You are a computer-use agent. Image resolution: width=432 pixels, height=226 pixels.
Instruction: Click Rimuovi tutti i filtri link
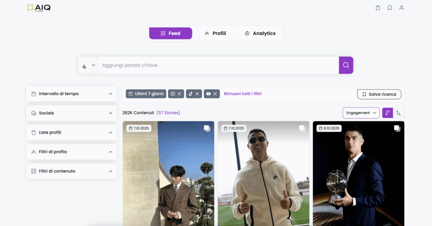[x=243, y=94]
